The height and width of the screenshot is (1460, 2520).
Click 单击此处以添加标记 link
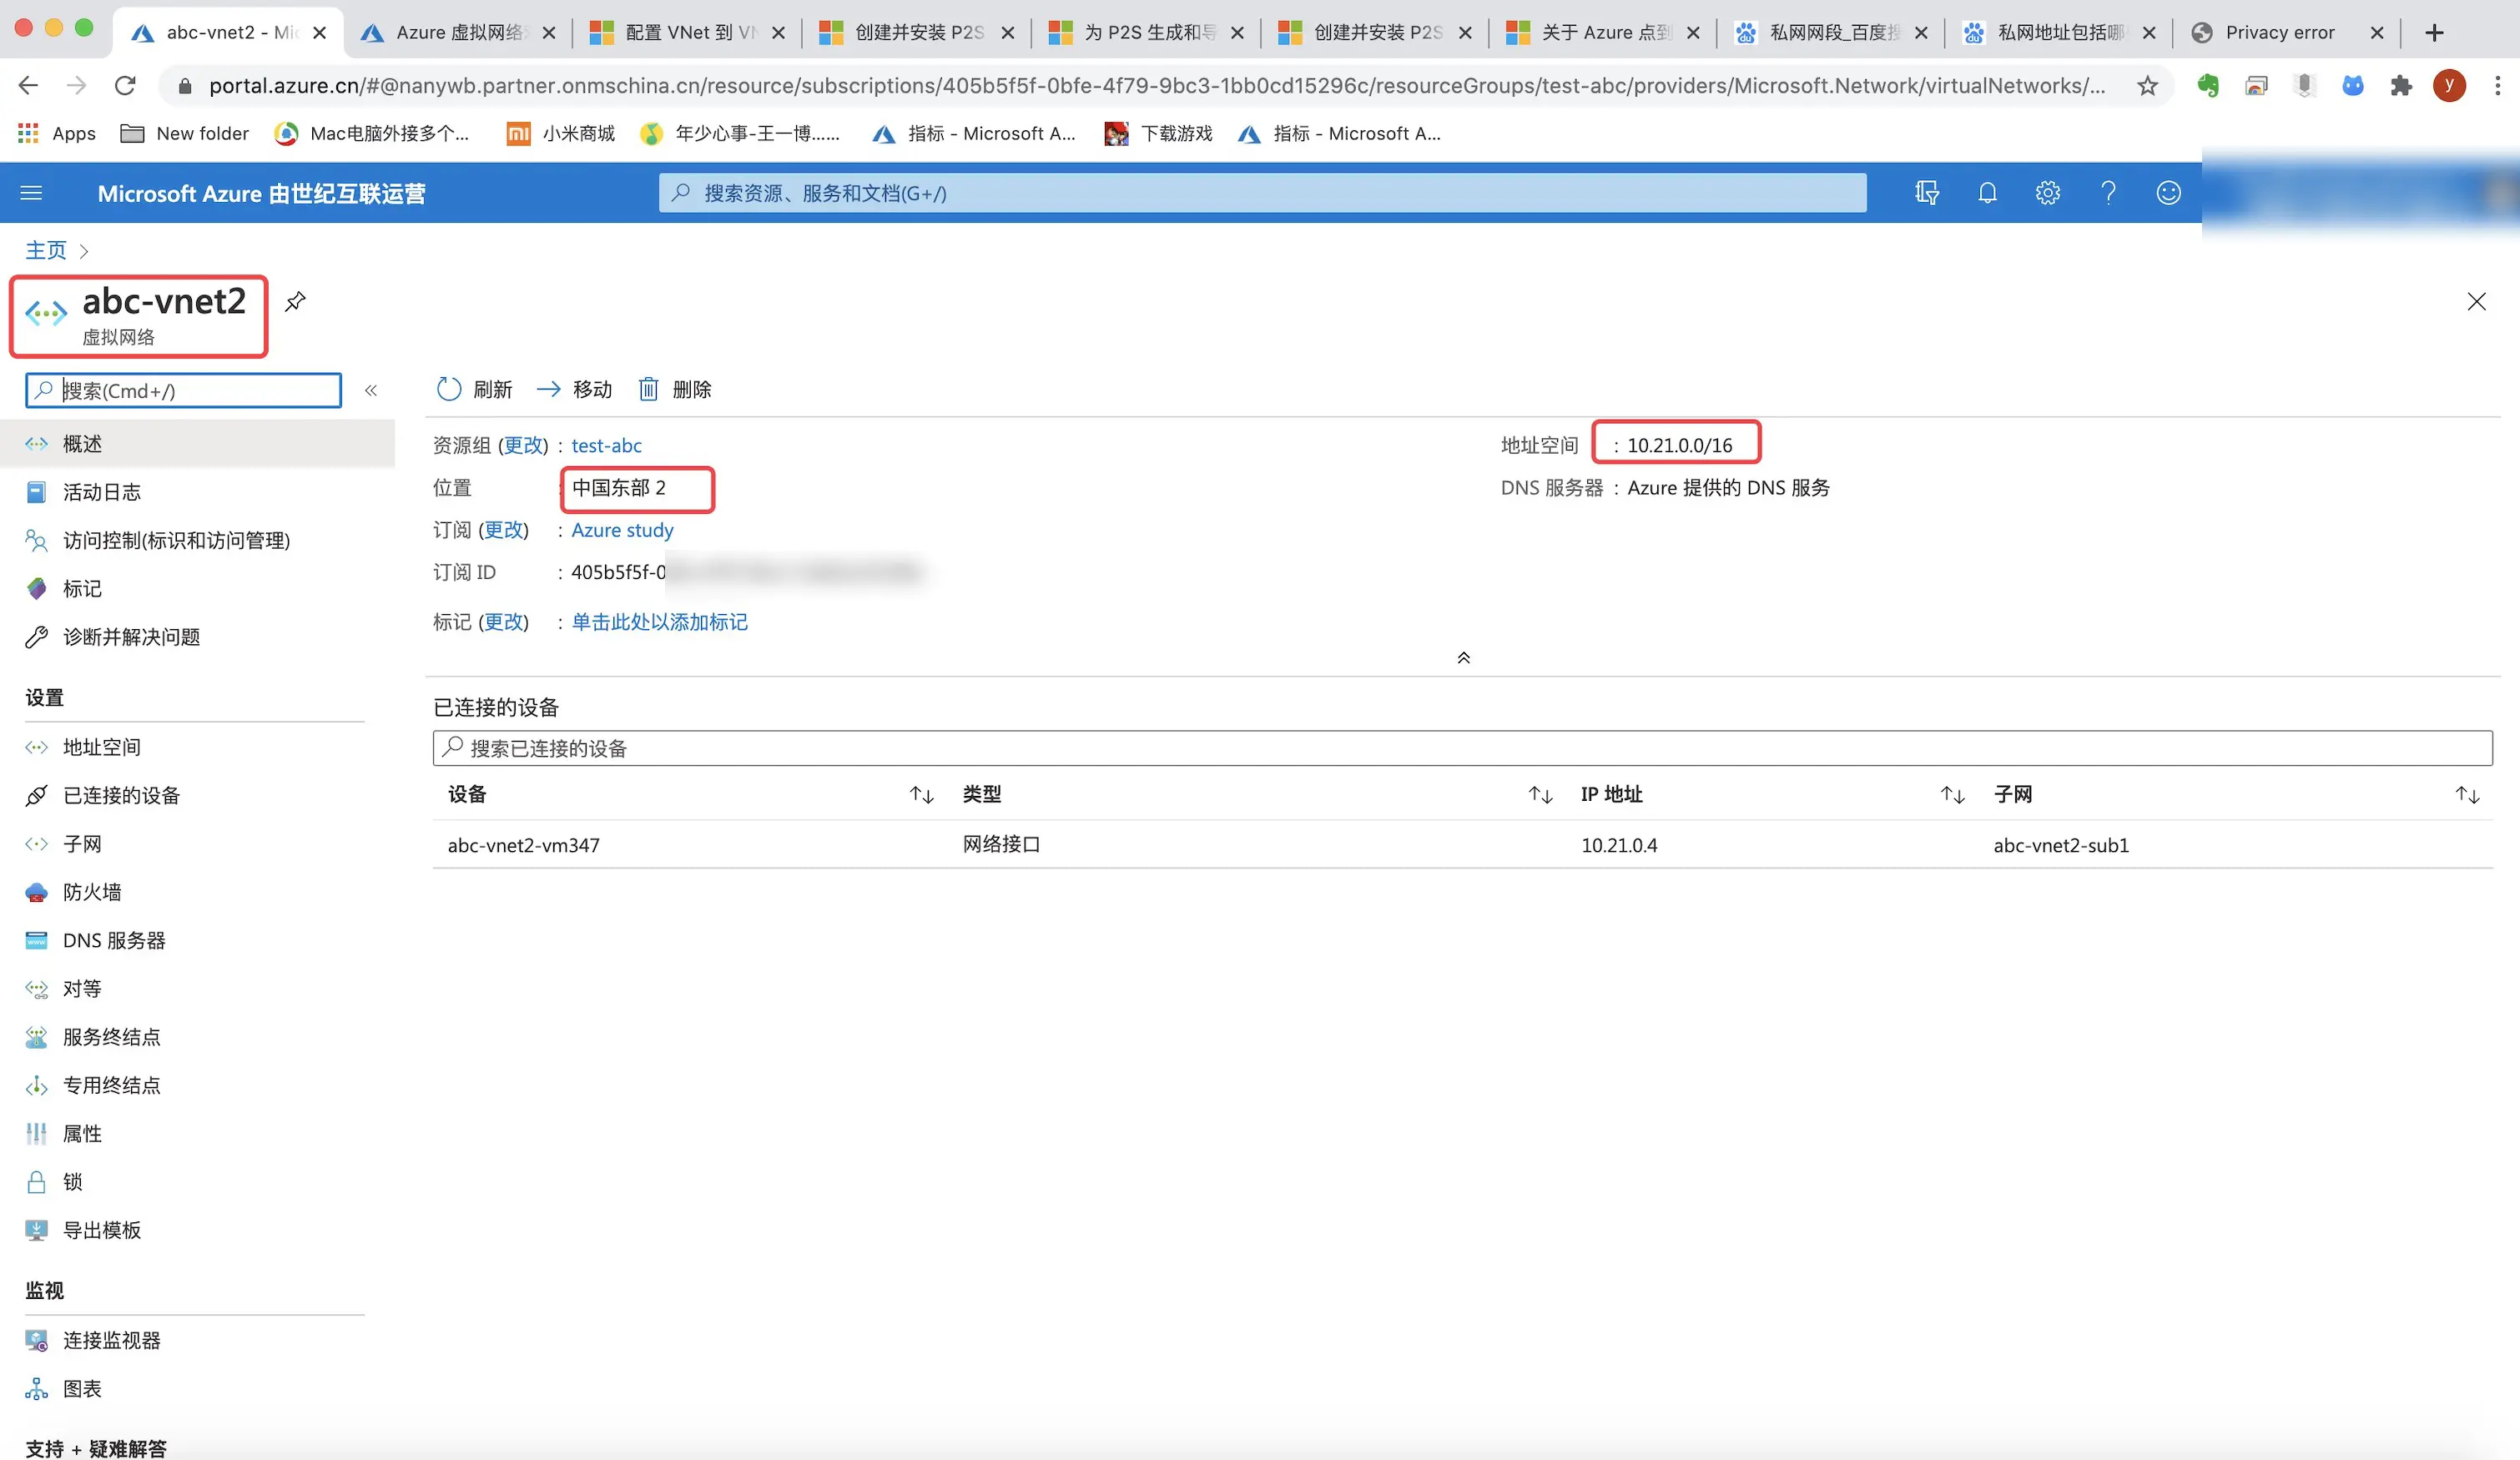pyautogui.click(x=659, y=622)
